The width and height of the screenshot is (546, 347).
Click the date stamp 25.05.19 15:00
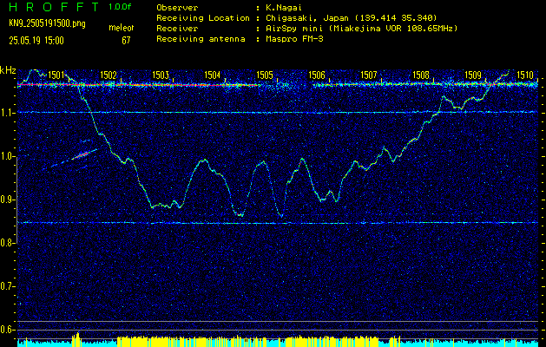(x=36, y=41)
